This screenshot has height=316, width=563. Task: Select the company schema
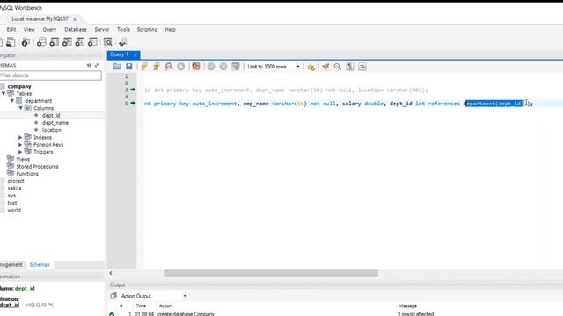pyautogui.click(x=19, y=86)
